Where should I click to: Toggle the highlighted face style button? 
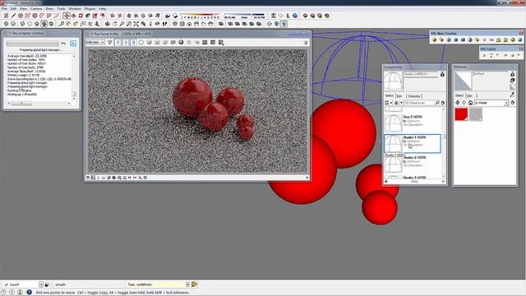tap(44, 24)
